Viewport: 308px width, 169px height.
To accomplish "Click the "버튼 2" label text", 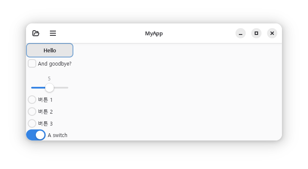I will coord(45,112).
